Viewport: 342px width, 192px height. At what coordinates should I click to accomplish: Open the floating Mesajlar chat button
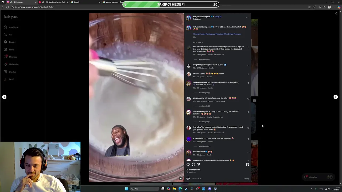[318, 177]
